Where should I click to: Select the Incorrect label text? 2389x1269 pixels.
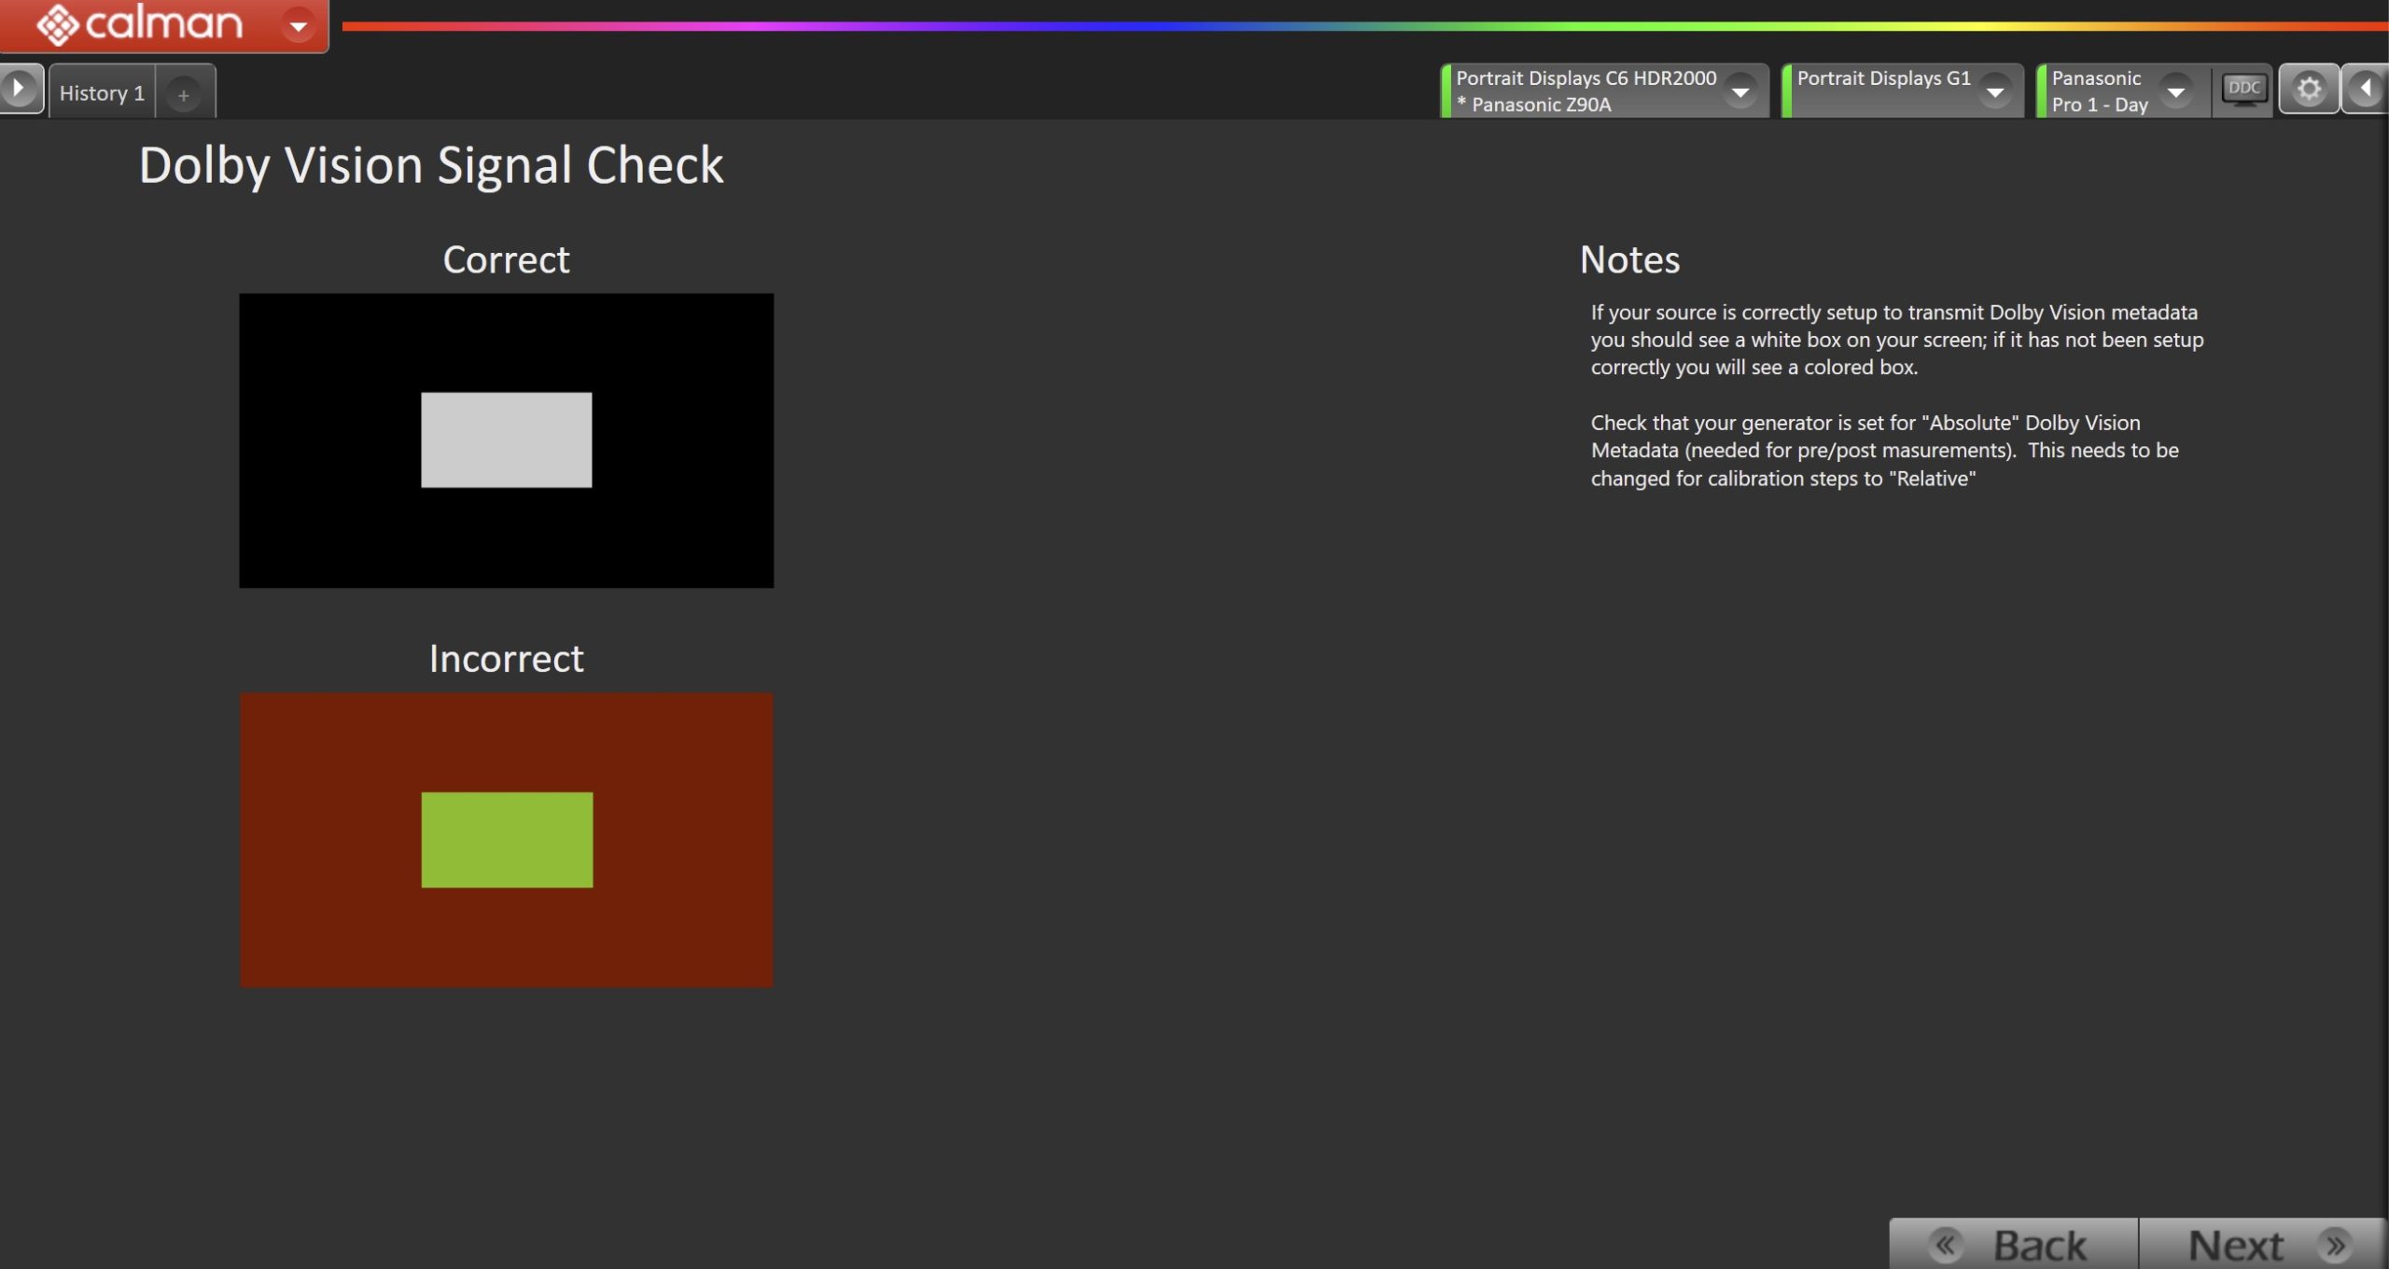[x=506, y=659]
